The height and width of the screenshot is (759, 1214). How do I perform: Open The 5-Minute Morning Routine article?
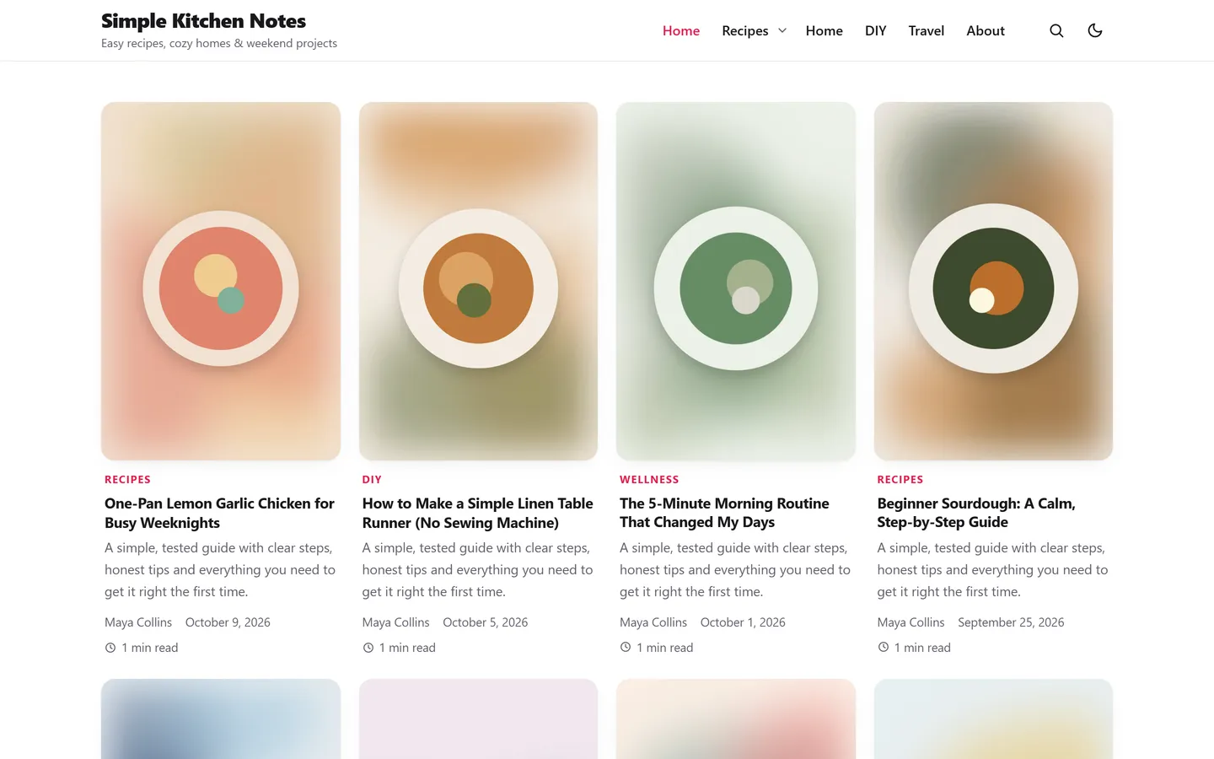[x=724, y=513]
